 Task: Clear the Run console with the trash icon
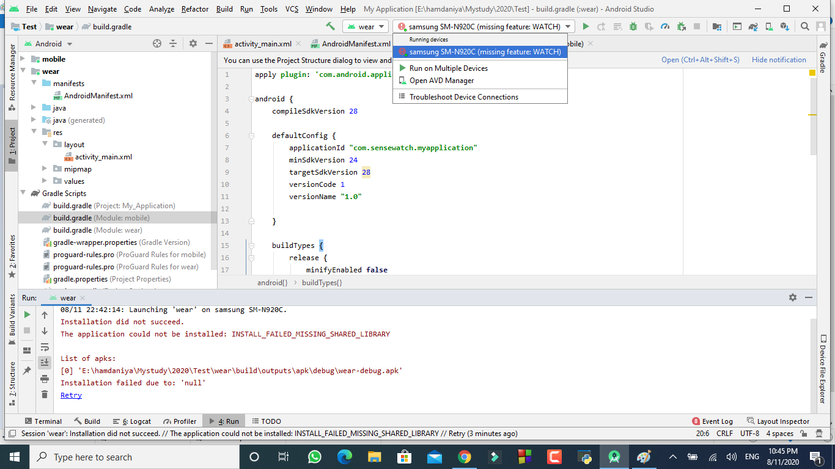[x=45, y=394]
